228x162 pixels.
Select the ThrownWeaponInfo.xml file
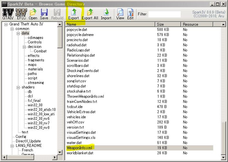coord(85,96)
